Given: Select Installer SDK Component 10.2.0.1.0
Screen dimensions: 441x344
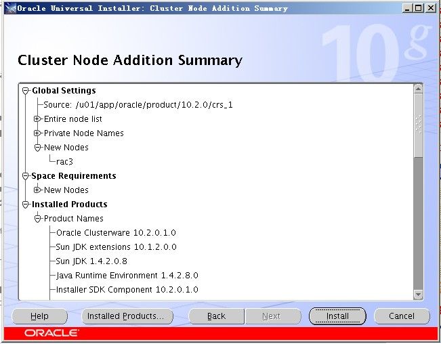Looking at the screenshot, I should click(x=127, y=289).
